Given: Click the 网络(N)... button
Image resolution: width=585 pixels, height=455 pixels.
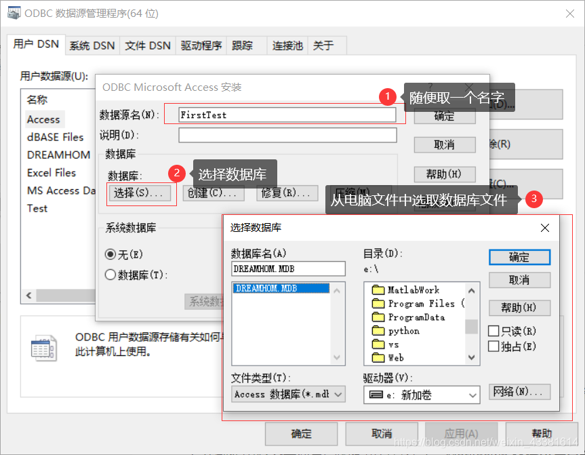Looking at the screenshot, I should pyautogui.click(x=519, y=391).
